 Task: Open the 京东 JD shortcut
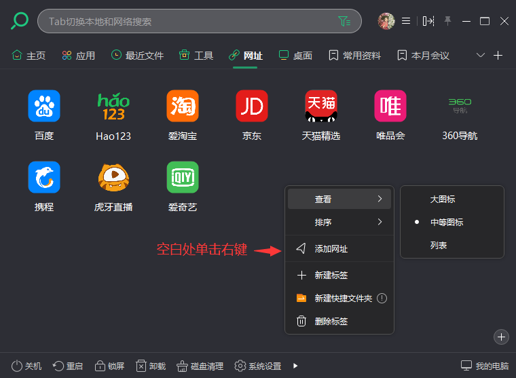(x=252, y=115)
